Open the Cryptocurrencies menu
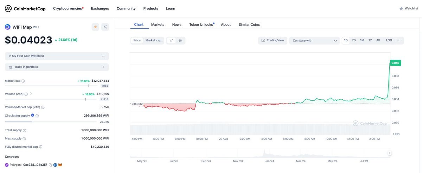The width and height of the screenshot is (422, 173). (x=68, y=8)
